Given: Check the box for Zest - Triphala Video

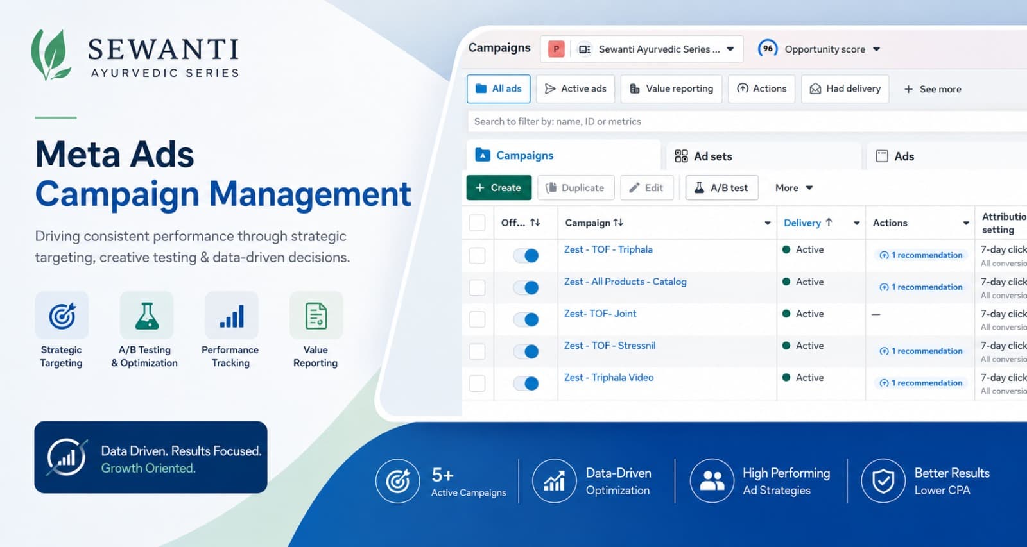Looking at the screenshot, I should (x=478, y=383).
